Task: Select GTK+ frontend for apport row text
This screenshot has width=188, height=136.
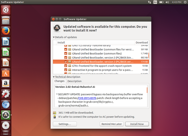Action: tap(102, 66)
